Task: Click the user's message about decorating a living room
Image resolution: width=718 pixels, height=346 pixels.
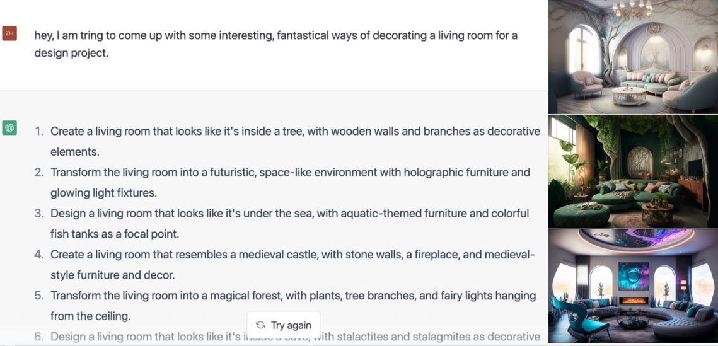Action: pos(275,44)
